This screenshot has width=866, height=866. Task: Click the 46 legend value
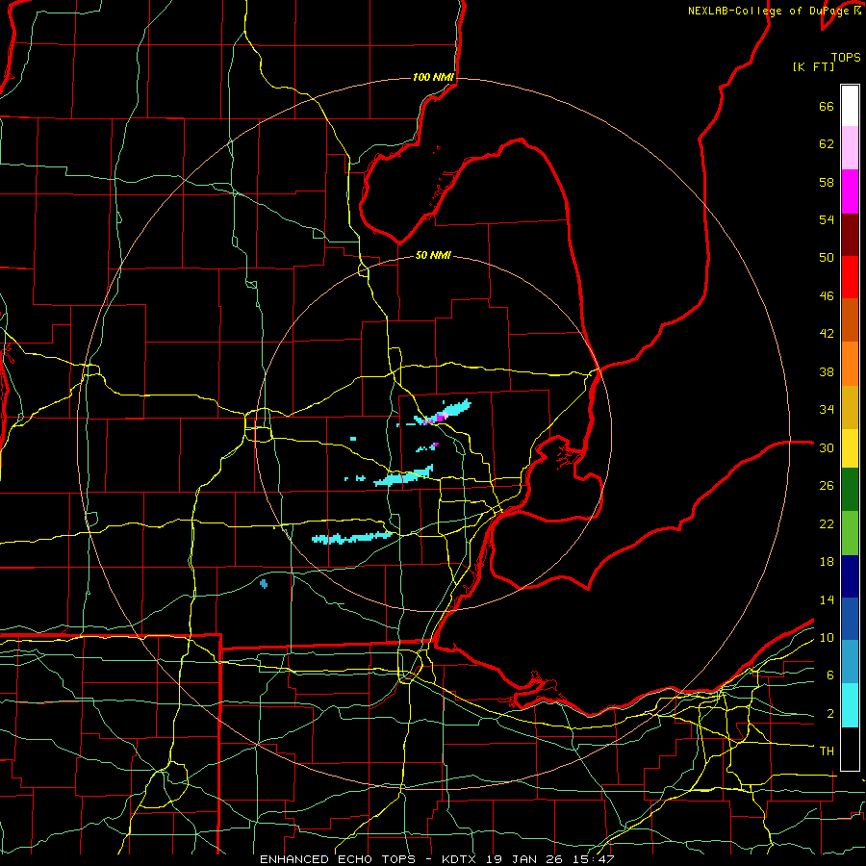(x=827, y=296)
